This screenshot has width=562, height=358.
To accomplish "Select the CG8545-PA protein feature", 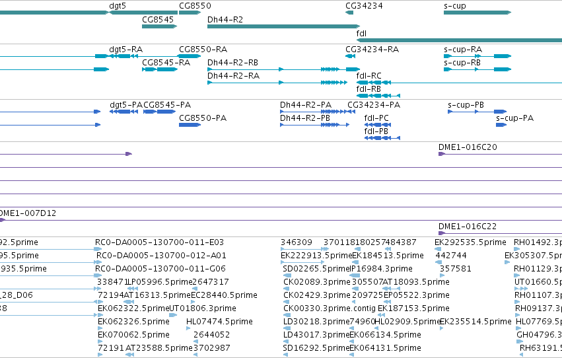I will 160,112.
